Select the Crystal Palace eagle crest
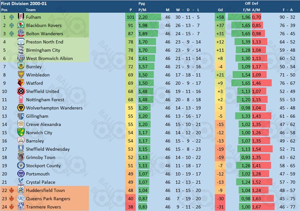Image resolution: width=300 pixels, height=211 pixels. [x=21, y=182]
